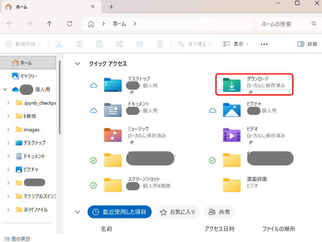Open the three-dot more options menu

coord(264,44)
